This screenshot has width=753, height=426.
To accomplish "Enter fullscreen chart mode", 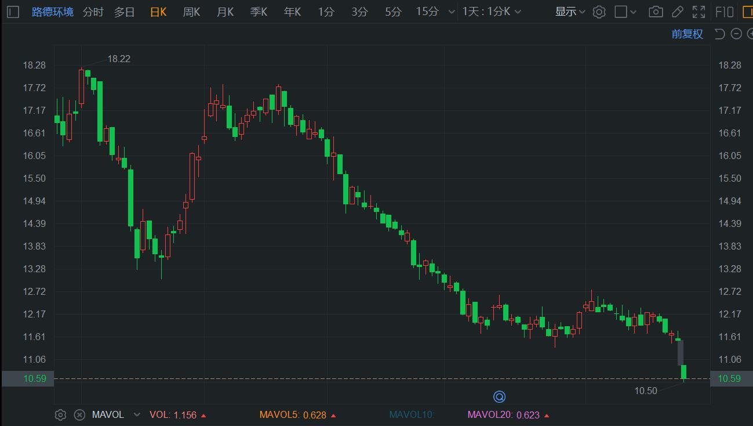I will click(699, 12).
